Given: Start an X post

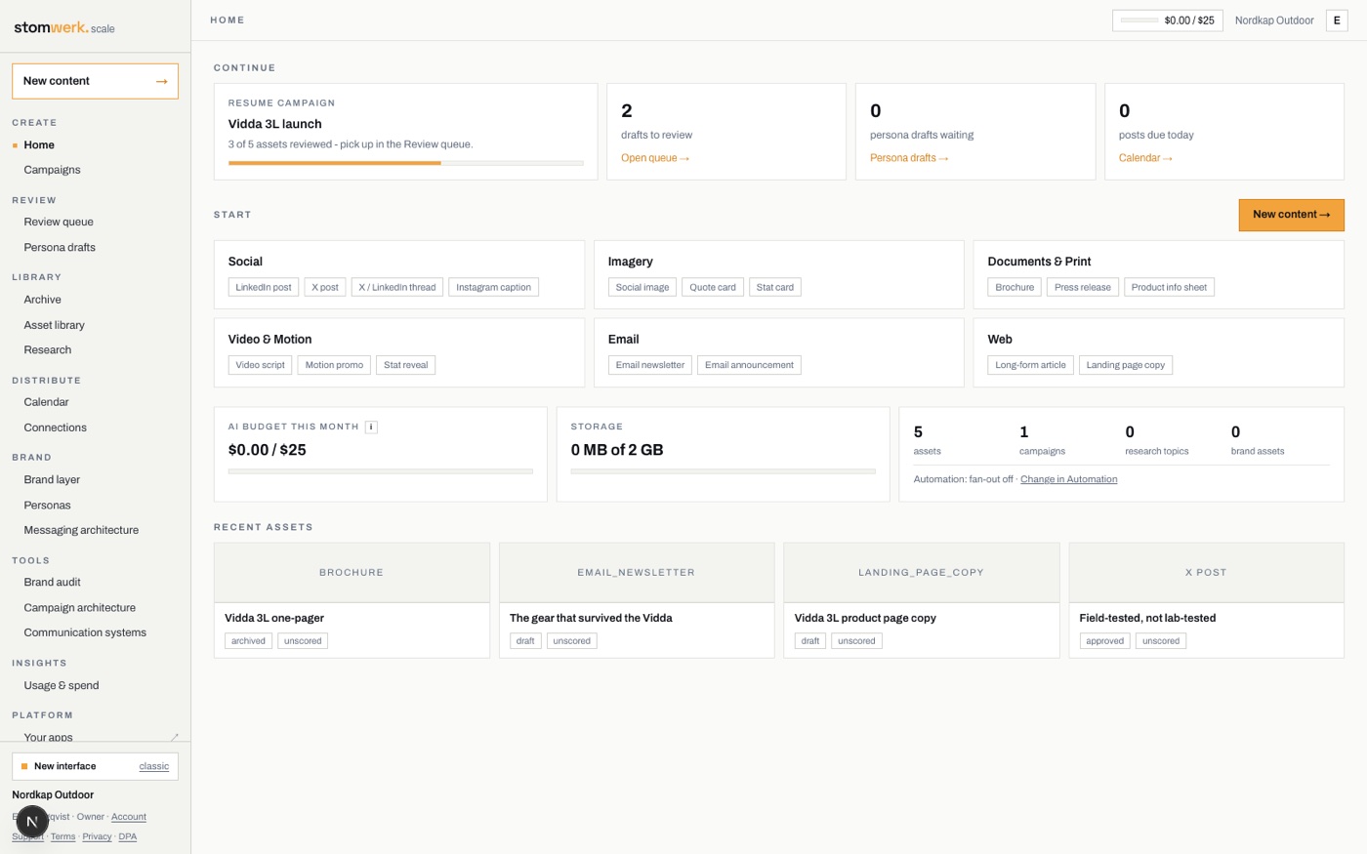Looking at the screenshot, I should click(325, 287).
